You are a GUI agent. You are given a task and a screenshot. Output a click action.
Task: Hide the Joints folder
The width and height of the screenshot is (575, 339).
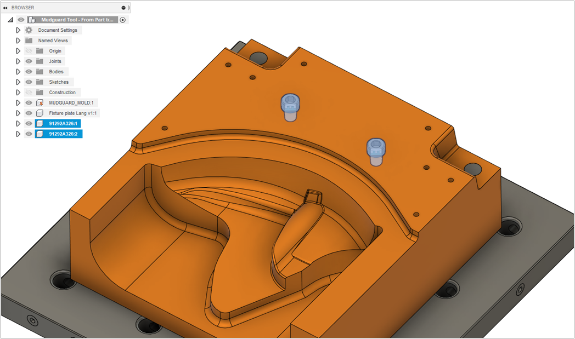click(29, 61)
